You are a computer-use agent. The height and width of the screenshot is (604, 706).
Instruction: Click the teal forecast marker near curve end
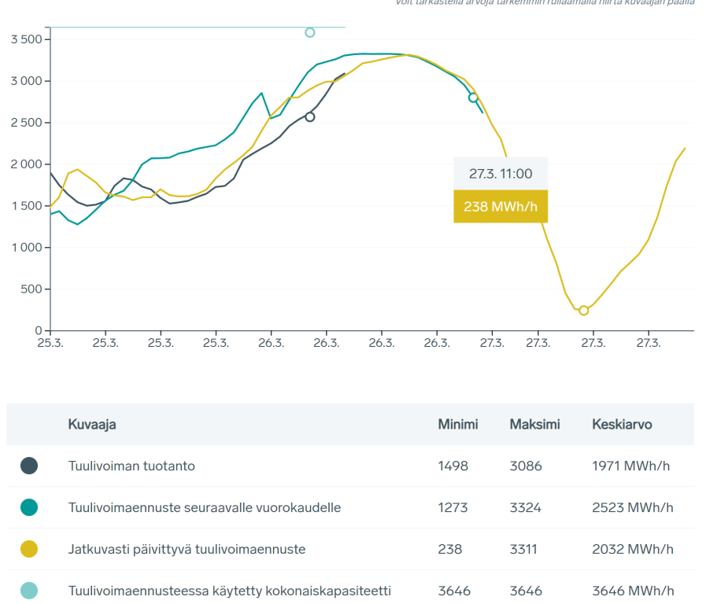point(473,98)
